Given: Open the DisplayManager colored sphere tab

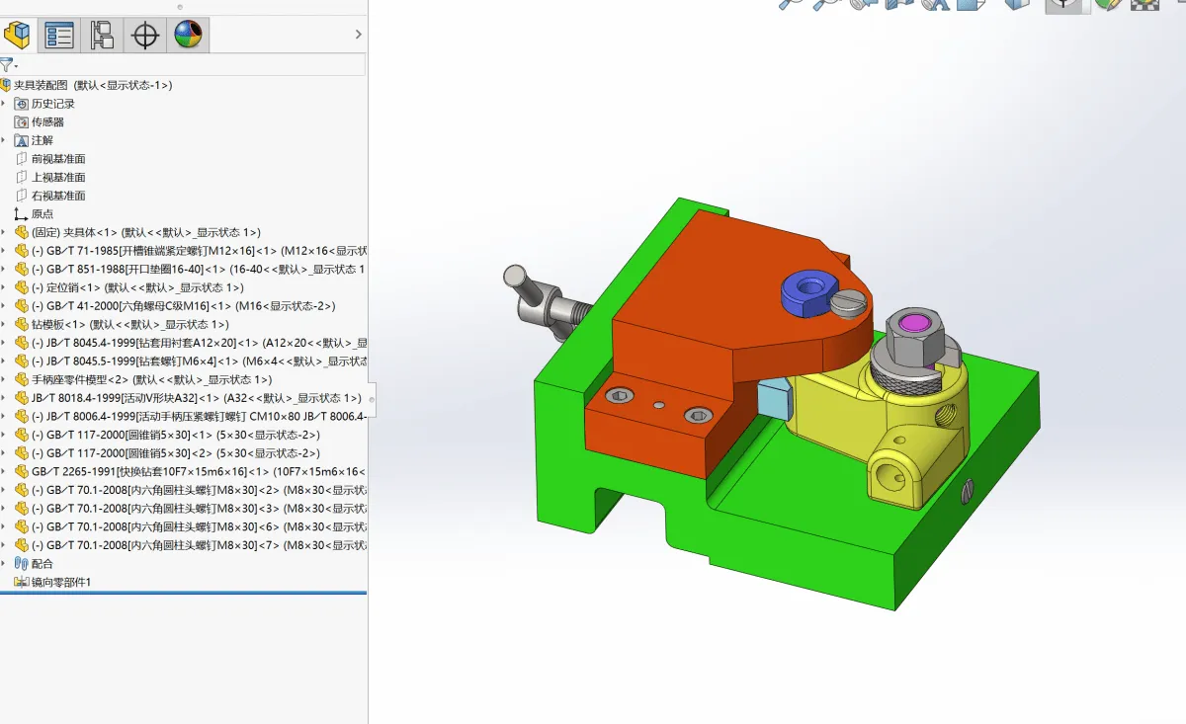Looking at the screenshot, I should [x=188, y=34].
